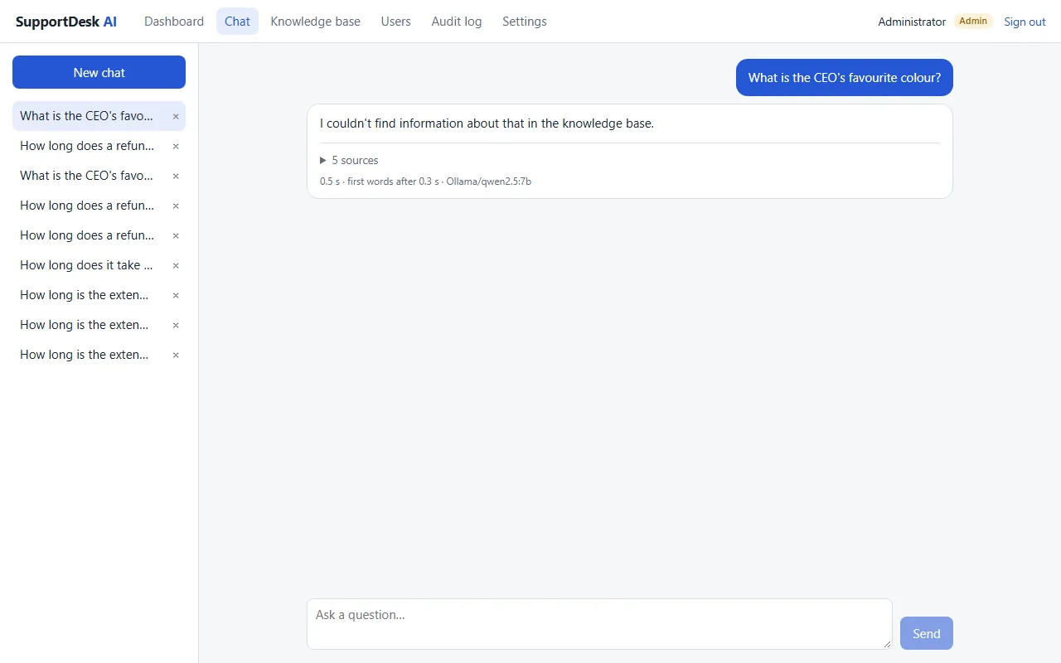Click the "Ollama/qwen2.5:7b" timing line
1061x663 pixels.
click(425, 181)
